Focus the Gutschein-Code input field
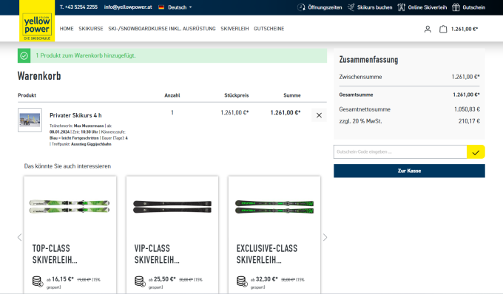The height and width of the screenshot is (294, 503). click(x=400, y=152)
